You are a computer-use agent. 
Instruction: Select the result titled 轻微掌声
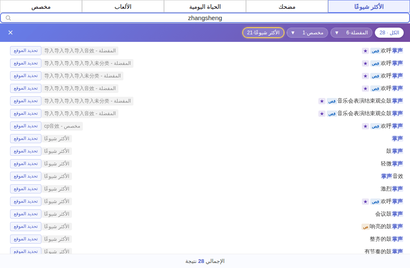click(392, 164)
